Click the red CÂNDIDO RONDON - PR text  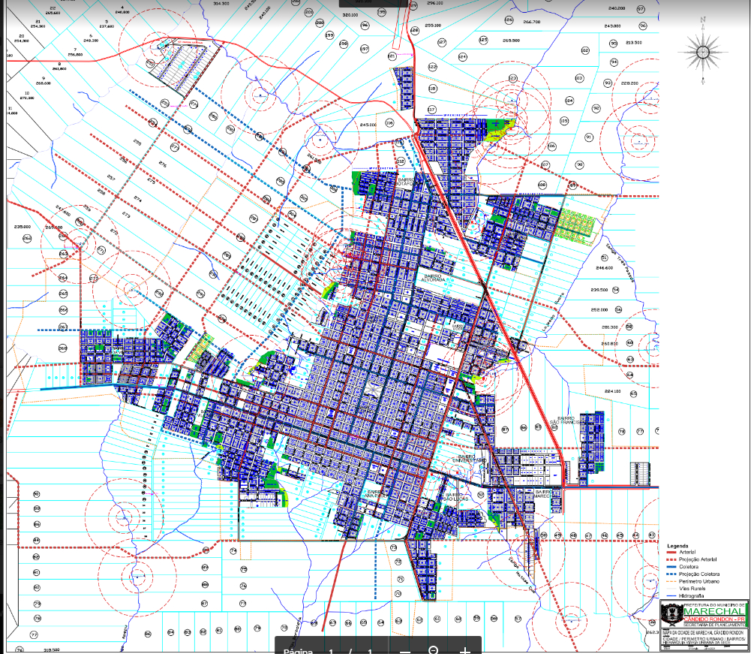(x=714, y=619)
